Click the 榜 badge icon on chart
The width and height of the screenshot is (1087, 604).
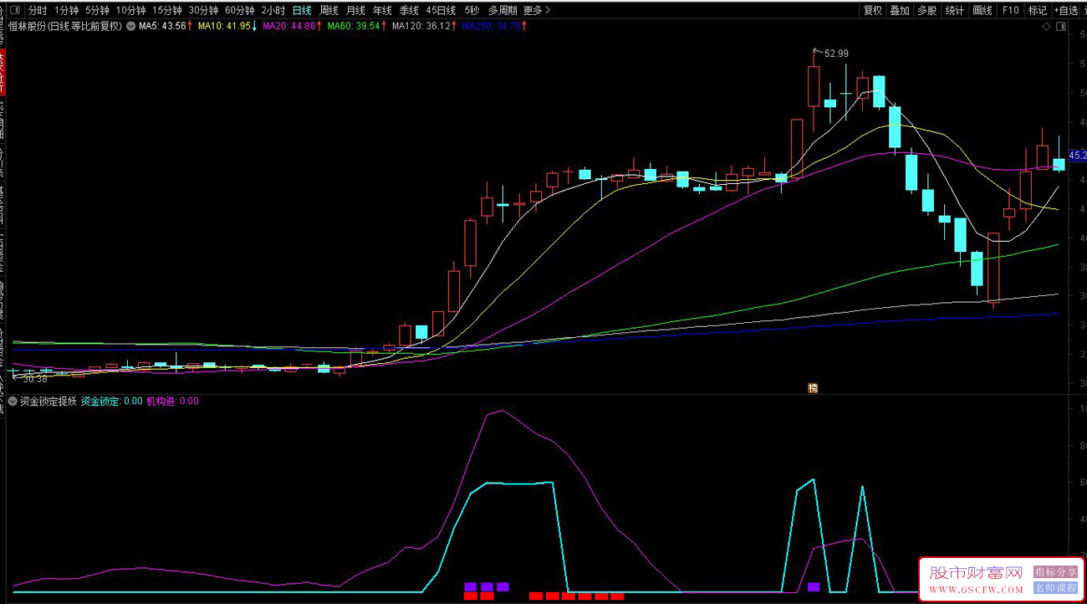click(x=812, y=387)
